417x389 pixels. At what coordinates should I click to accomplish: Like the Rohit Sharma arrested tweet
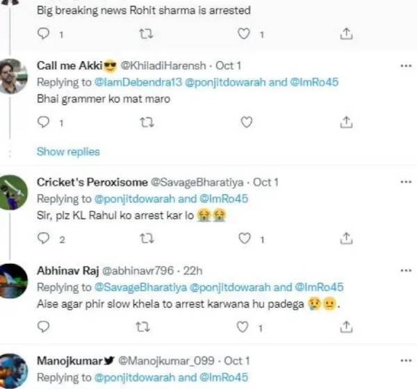(244, 33)
